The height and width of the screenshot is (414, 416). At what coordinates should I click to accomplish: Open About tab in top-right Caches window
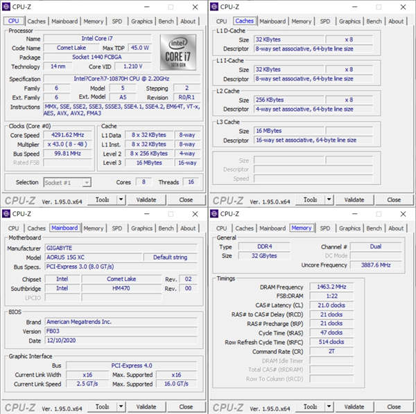click(396, 21)
